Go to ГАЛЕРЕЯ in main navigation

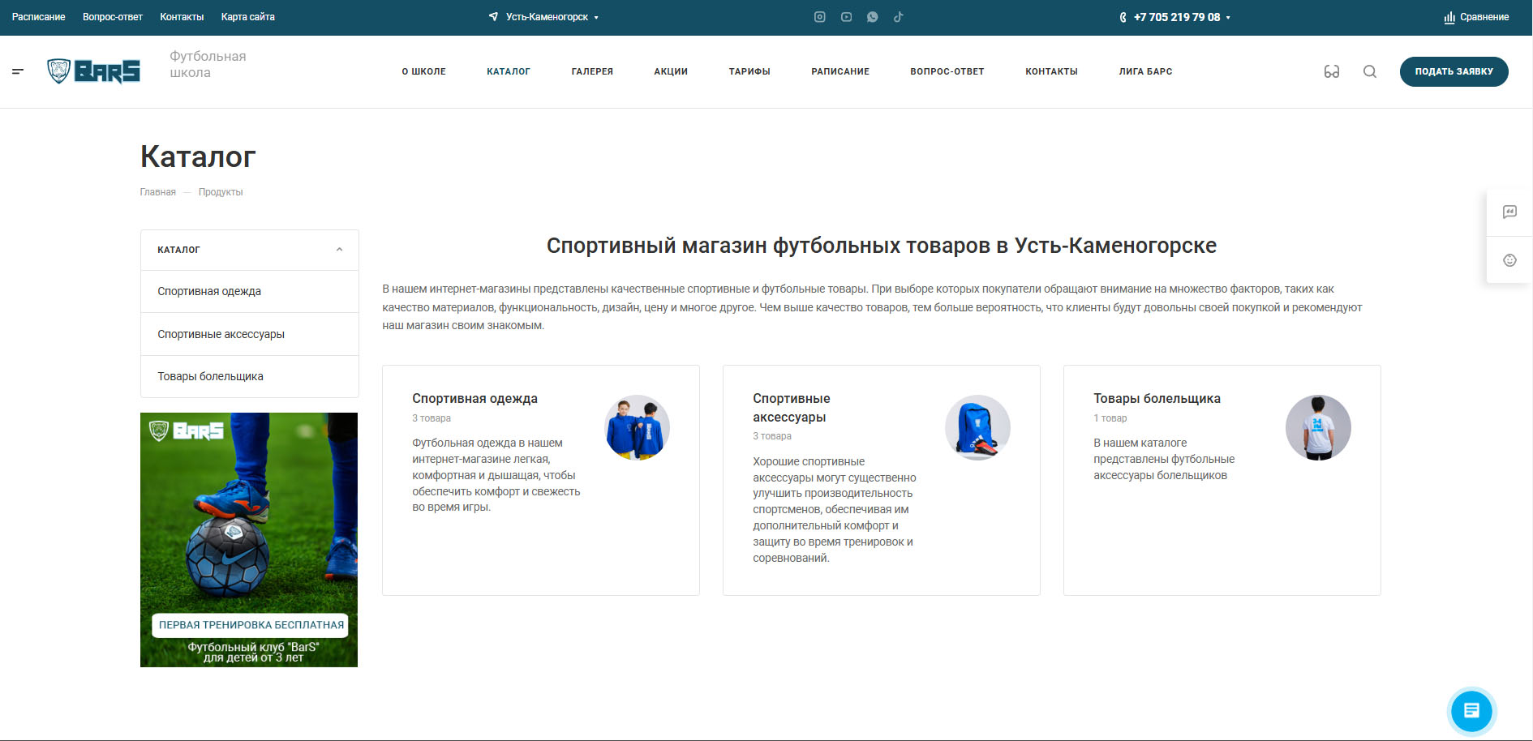(x=591, y=72)
